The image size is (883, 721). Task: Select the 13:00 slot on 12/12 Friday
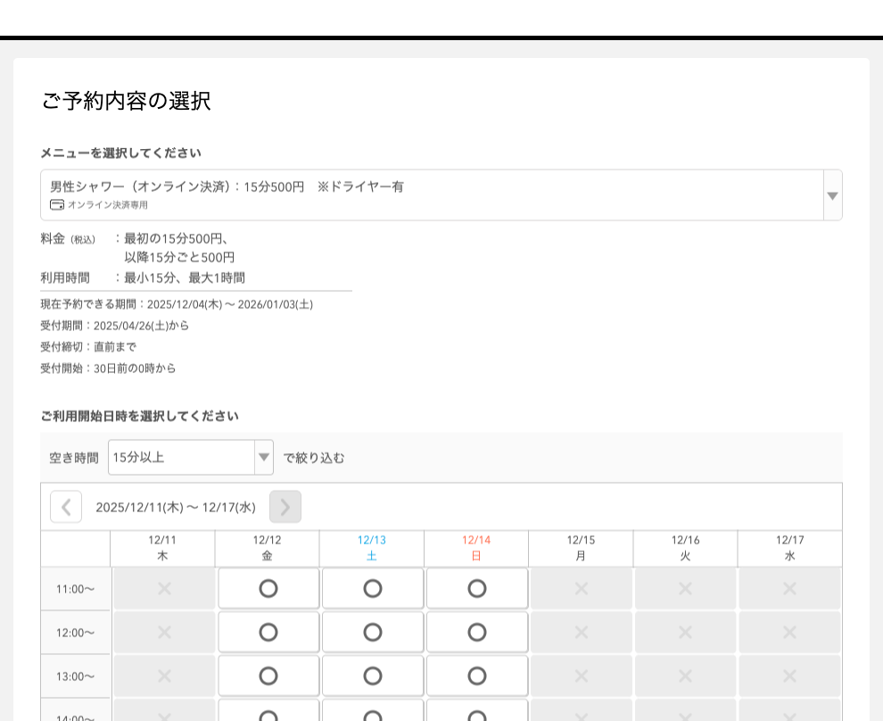268,675
